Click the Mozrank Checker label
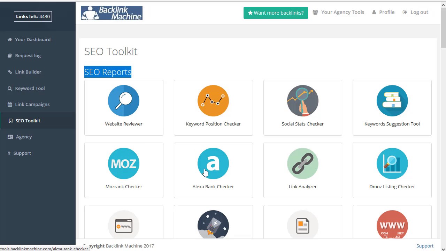The width and height of the screenshot is (446, 251). point(124,187)
